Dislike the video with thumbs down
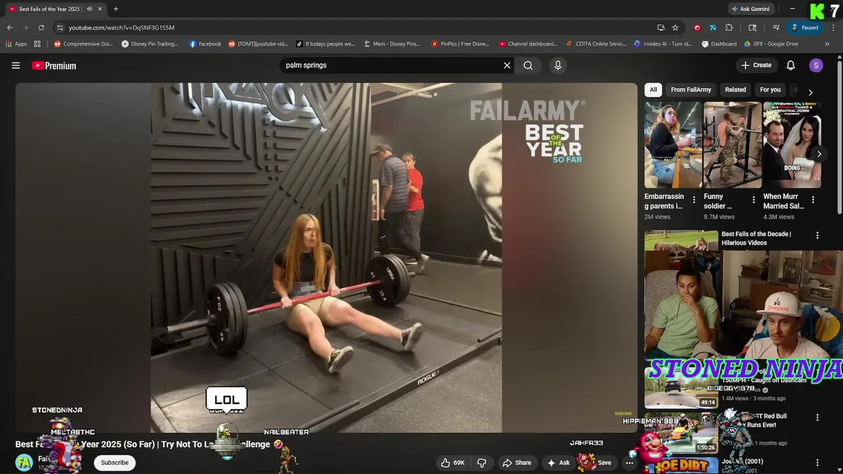Screen dimensions: 843x474 click(x=481, y=463)
